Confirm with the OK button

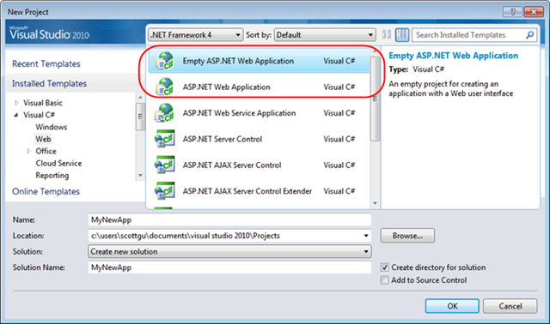452,306
